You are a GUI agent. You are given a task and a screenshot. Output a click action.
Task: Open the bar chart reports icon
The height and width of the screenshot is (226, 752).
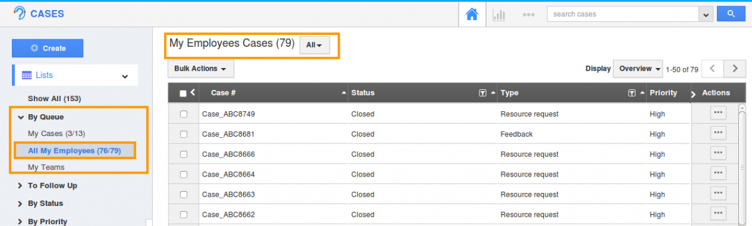click(x=499, y=14)
